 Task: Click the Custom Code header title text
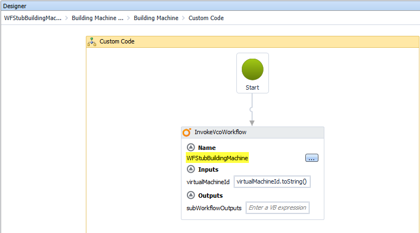(x=117, y=41)
